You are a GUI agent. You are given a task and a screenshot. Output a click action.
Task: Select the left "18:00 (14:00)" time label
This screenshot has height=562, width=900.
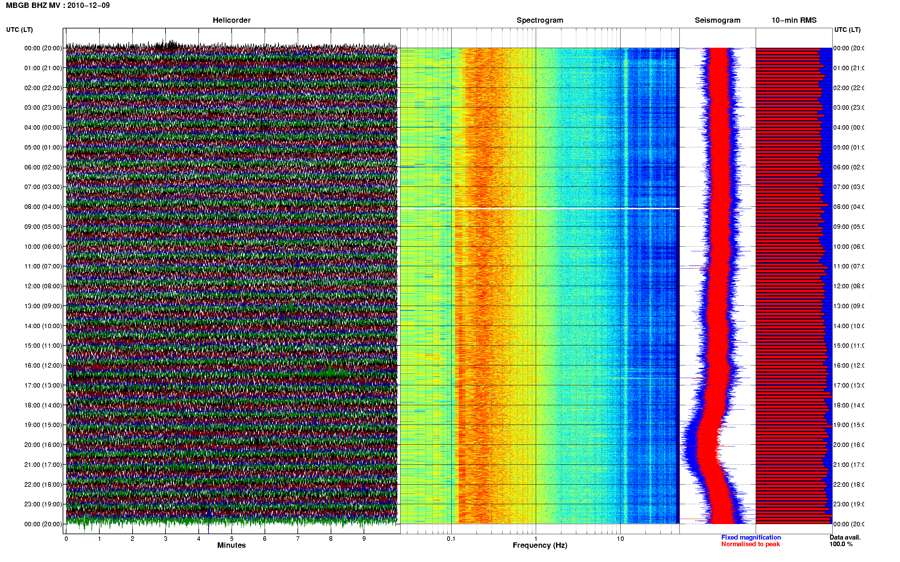(x=43, y=405)
